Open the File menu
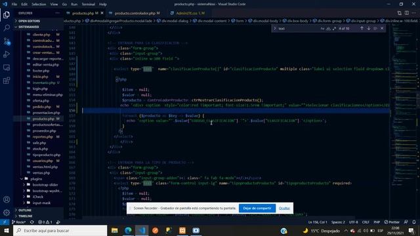420x236 pixels. pyautogui.click(x=14, y=5)
